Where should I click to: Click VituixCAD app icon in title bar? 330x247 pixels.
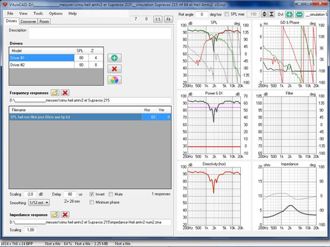click(5, 5)
